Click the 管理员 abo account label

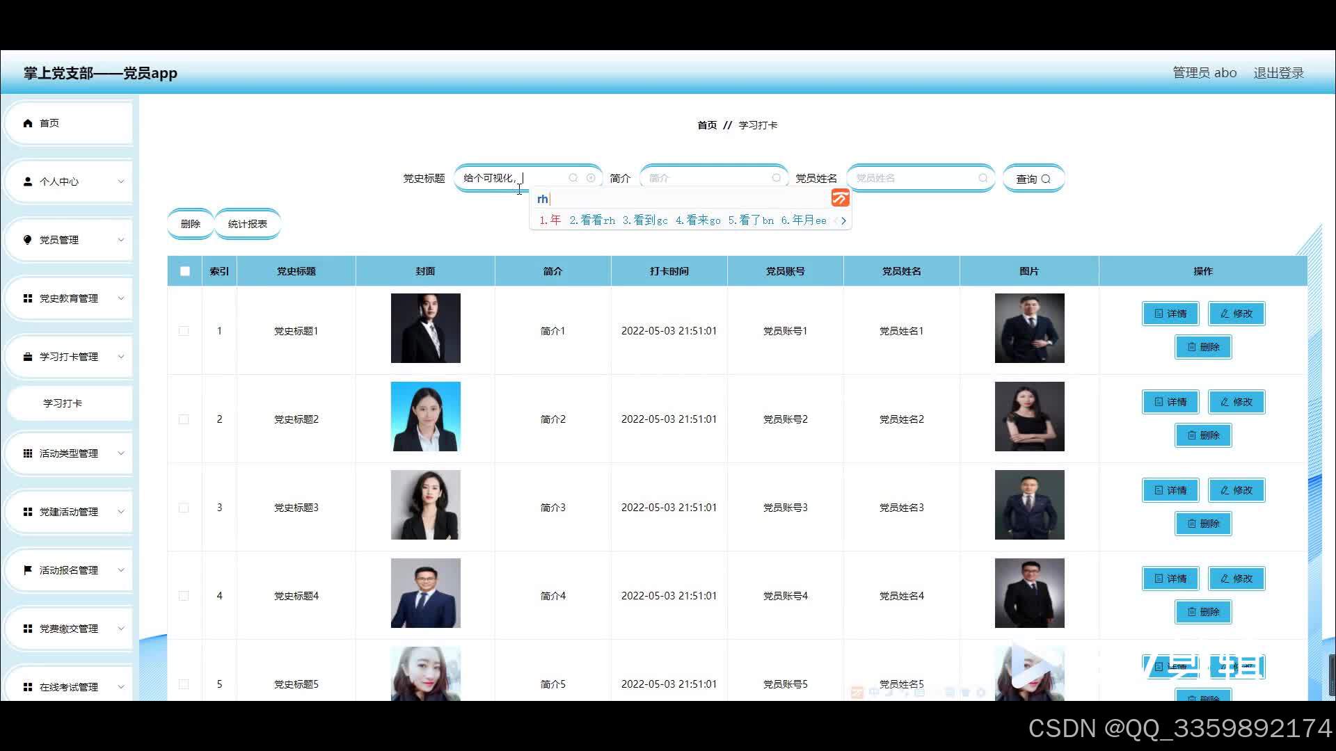tap(1204, 73)
